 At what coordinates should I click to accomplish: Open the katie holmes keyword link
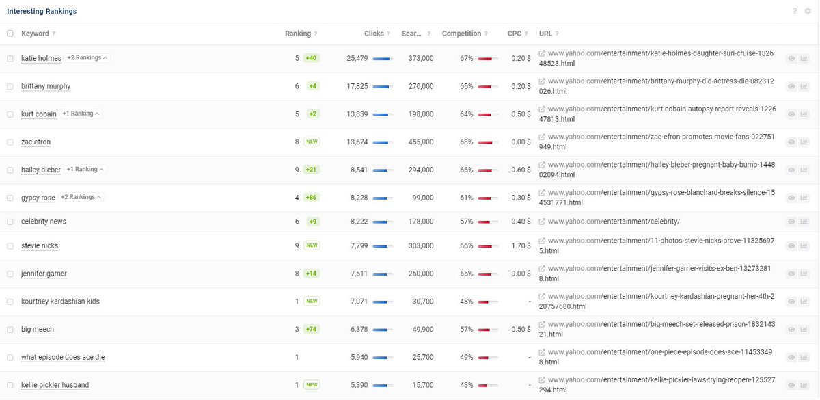41,59
